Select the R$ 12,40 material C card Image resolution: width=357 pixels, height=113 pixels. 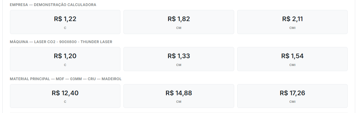coord(65,96)
